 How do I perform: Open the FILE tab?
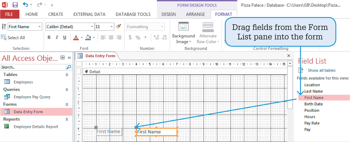pyautogui.click(x=10, y=14)
